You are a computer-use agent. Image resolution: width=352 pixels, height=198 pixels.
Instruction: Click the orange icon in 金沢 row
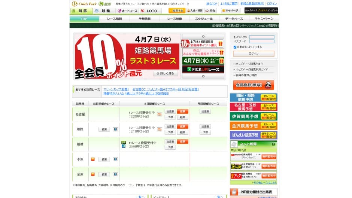[x=93, y=174]
